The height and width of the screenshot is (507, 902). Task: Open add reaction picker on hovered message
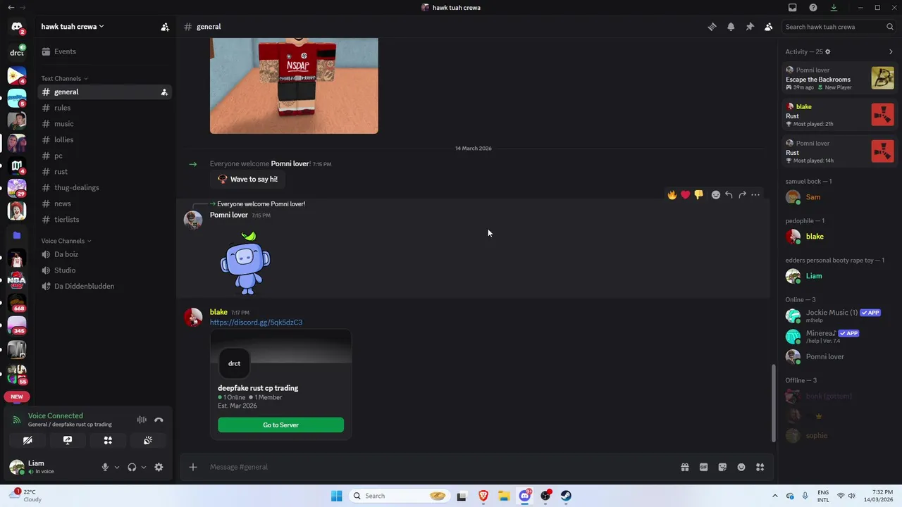(715, 195)
